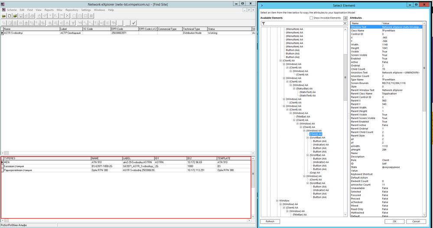Click the zoom out magnifier icon
Viewport: 433px width, 228px height.
pos(56,22)
